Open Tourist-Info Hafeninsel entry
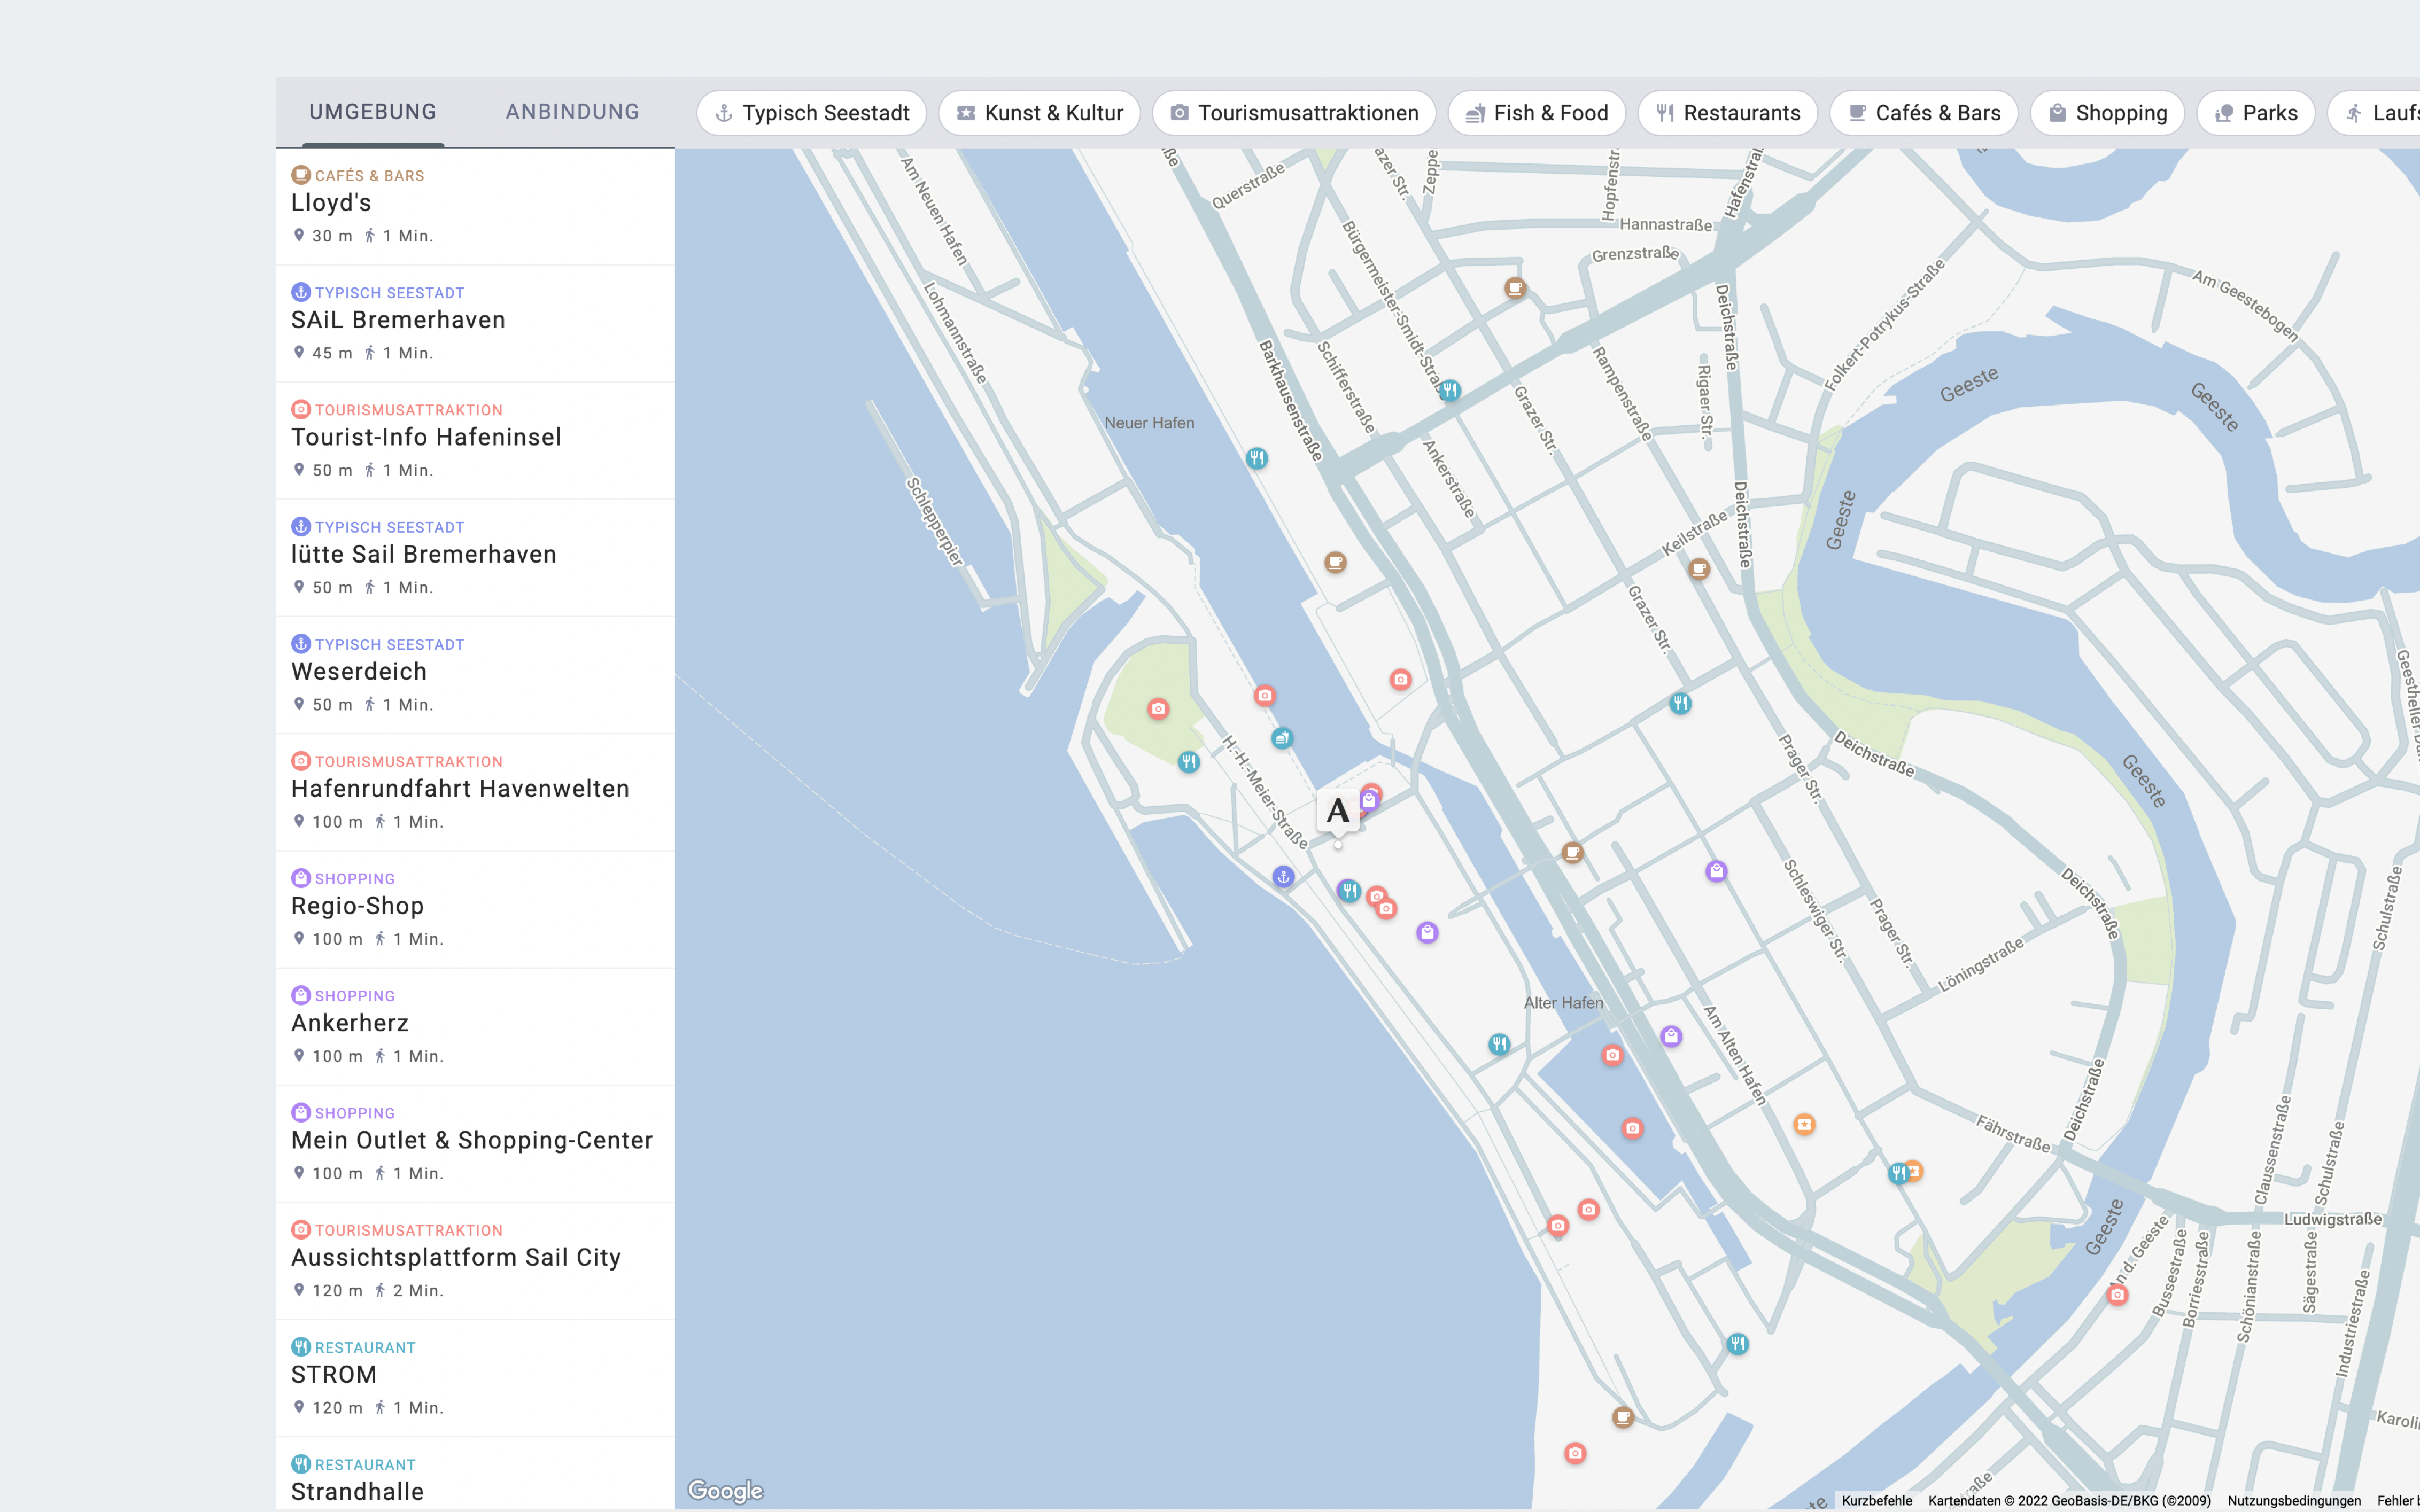 click(475, 441)
